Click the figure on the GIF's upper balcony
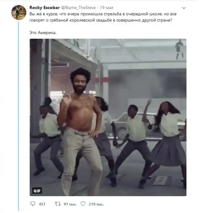The width and height of the screenshot is (199, 213). [x=179, y=48]
